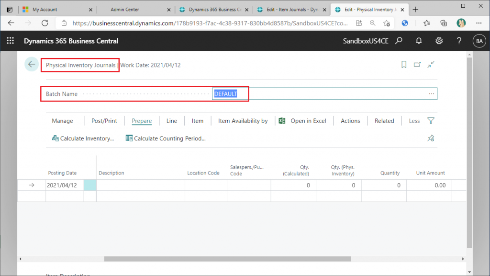
Task: Select the row using its arrow indicator
Action: point(32,185)
